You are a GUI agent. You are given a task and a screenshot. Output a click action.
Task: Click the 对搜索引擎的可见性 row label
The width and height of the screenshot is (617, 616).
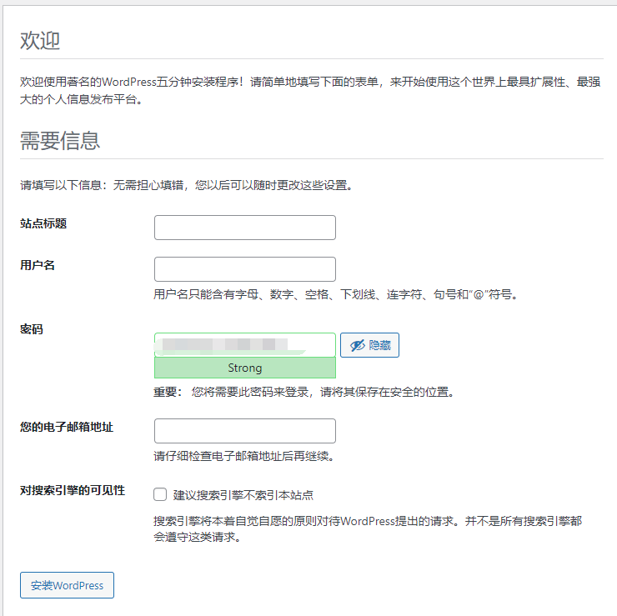(x=73, y=490)
